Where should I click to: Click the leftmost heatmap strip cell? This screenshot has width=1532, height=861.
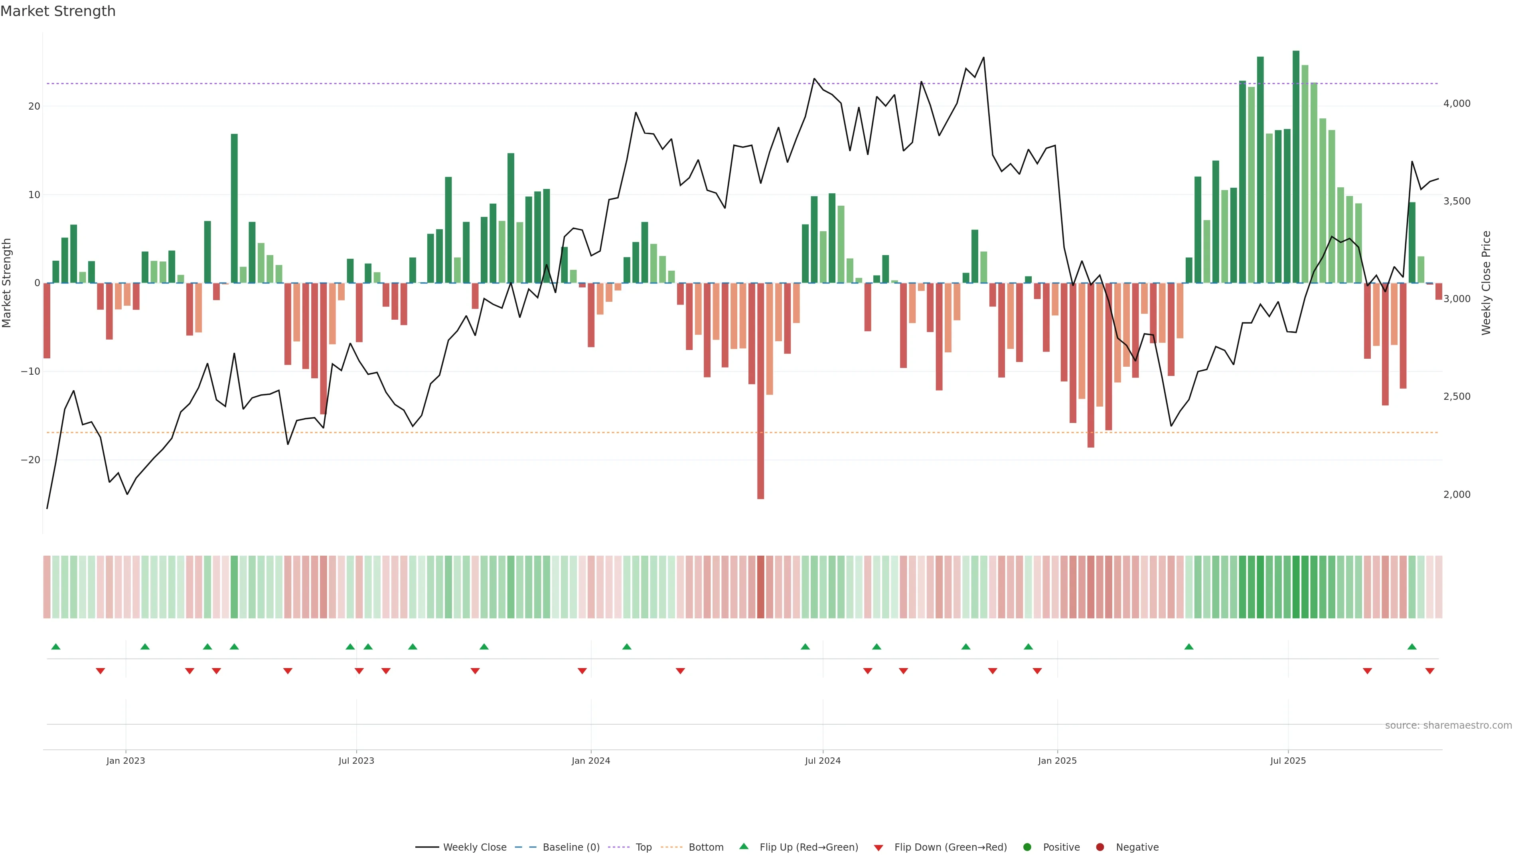click(x=47, y=587)
